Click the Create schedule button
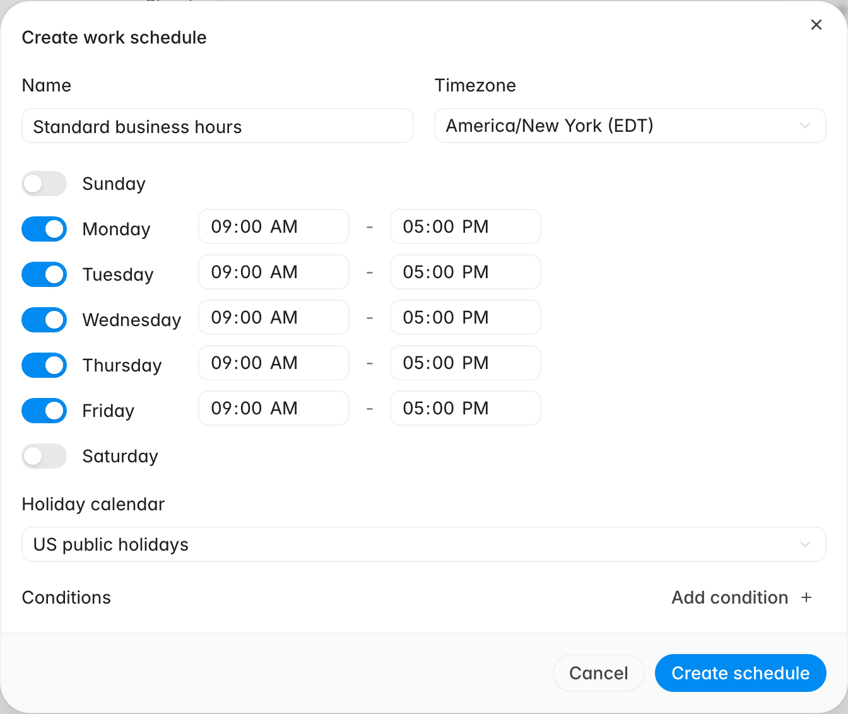Viewport: 848px width, 714px height. point(740,673)
